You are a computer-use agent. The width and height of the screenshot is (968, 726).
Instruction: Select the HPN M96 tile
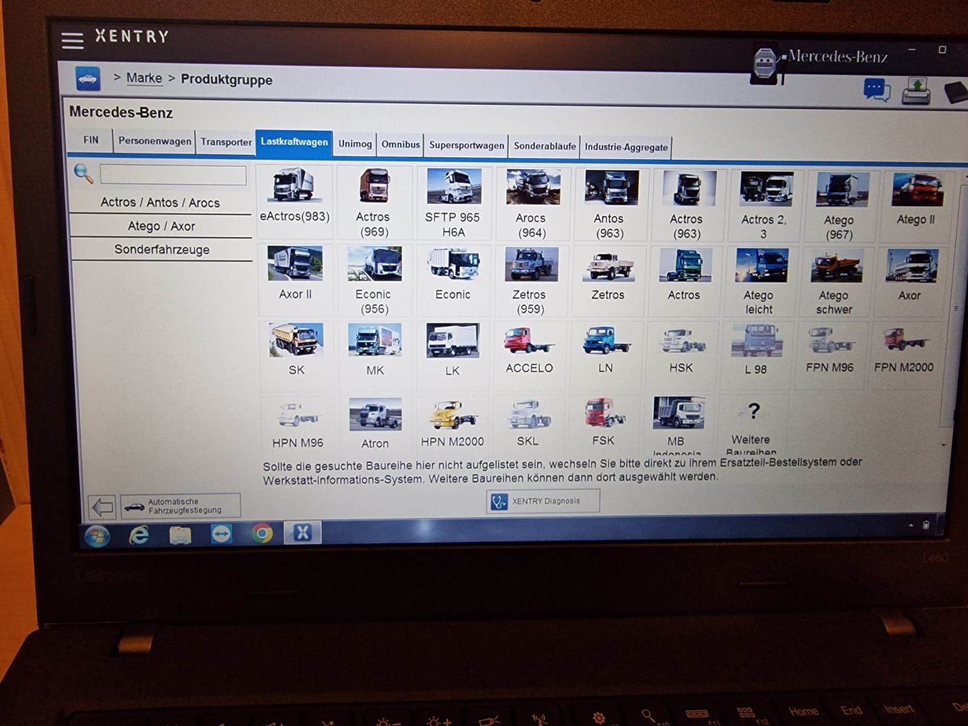[297, 425]
